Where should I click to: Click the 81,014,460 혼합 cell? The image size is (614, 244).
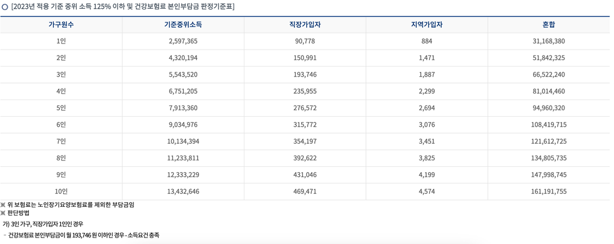[548, 91]
